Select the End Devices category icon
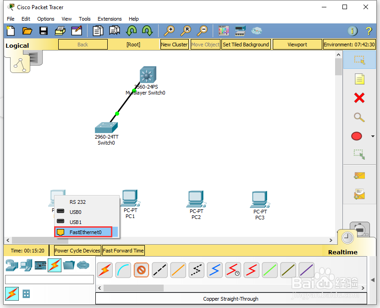 pyautogui.click(x=26, y=265)
